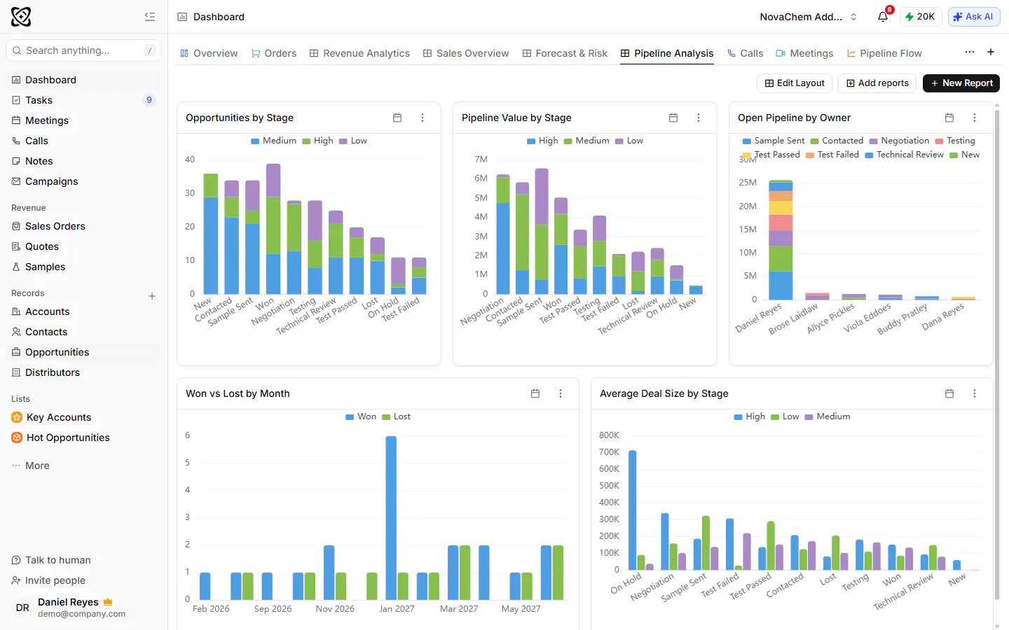Collapse the sidebar with the toggle icon
Viewport: 1009px width, 630px height.
coord(150,17)
